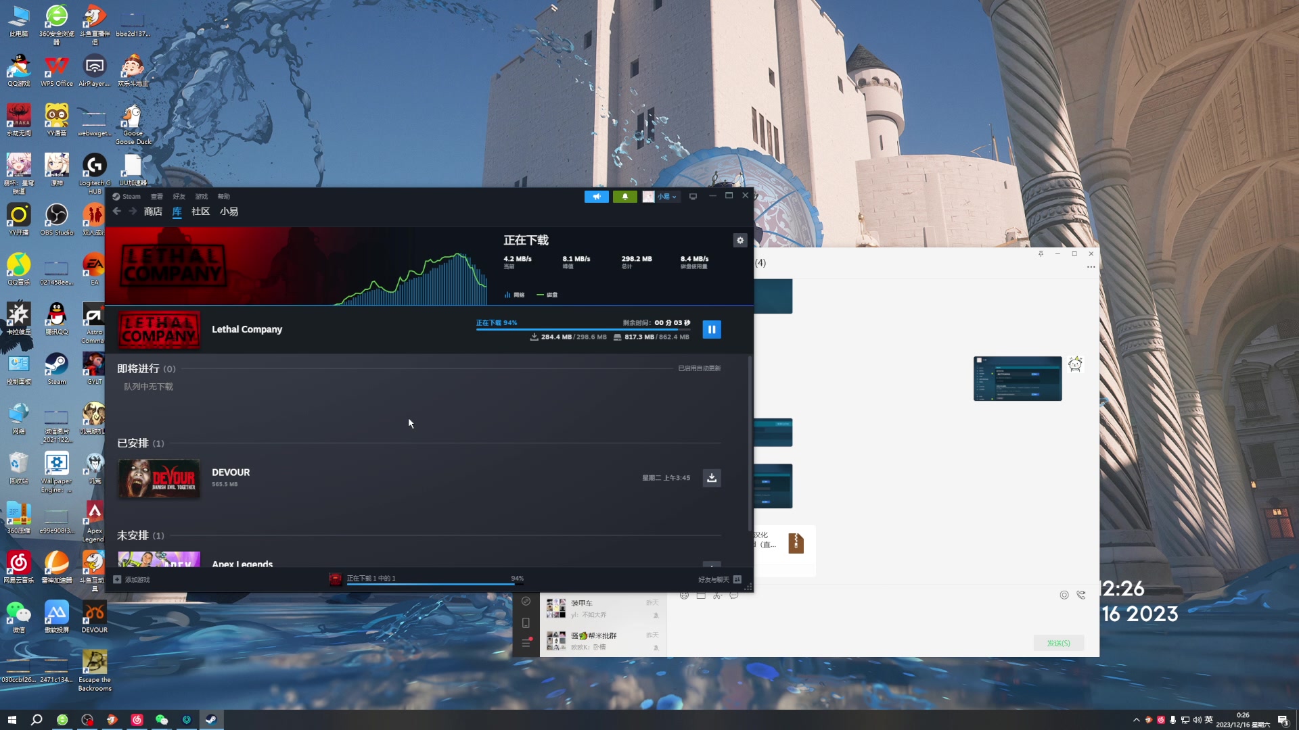Open the 帮助 help menu
The image size is (1299, 730).
point(224,197)
